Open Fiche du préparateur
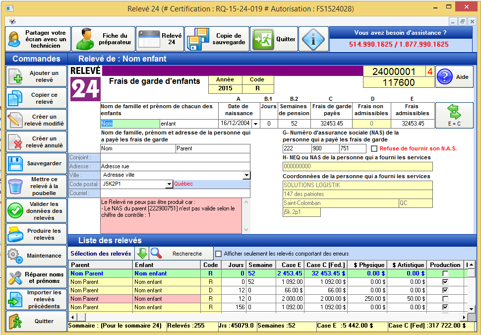The width and height of the screenshot is (481, 335). click(103, 39)
